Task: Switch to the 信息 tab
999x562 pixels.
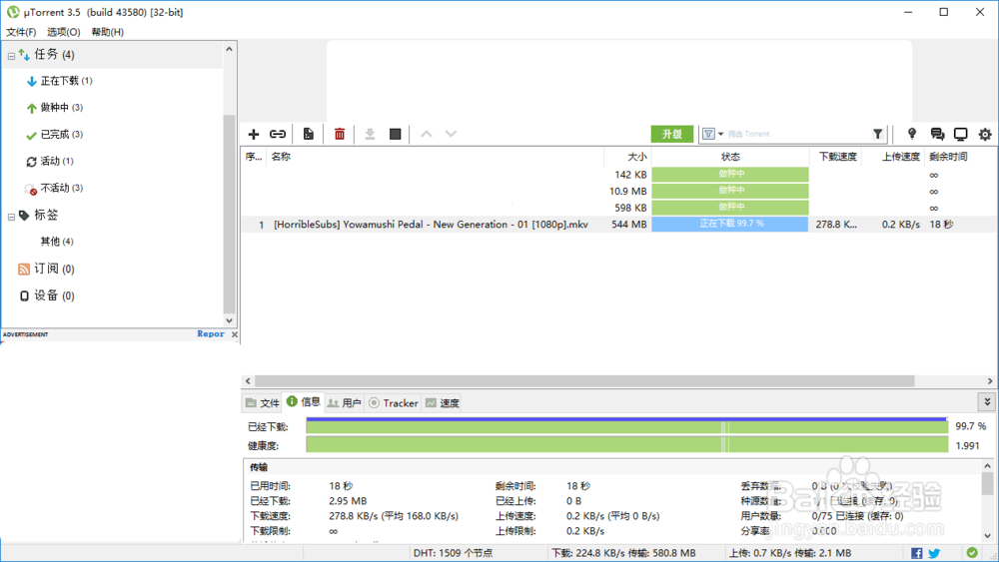Action: tap(304, 401)
